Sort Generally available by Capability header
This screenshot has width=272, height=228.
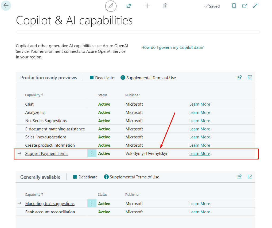(34, 195)
